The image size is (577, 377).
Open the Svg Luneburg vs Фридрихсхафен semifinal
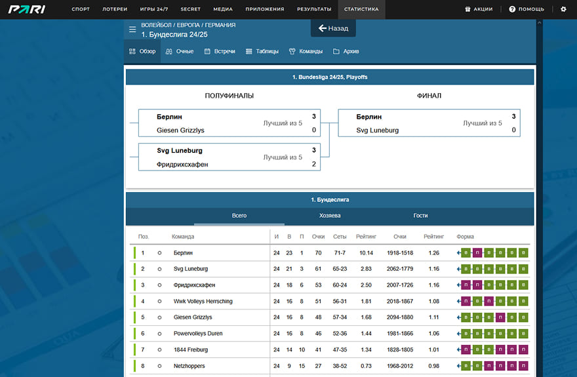pyautogui.click(x=229, y=157)
